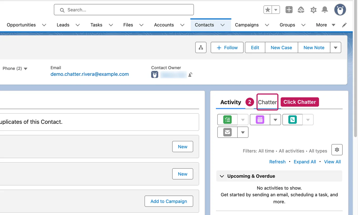Open the More navigation menu
The height and width of the screenshot is (215, 358).
(x=326, y=25)
